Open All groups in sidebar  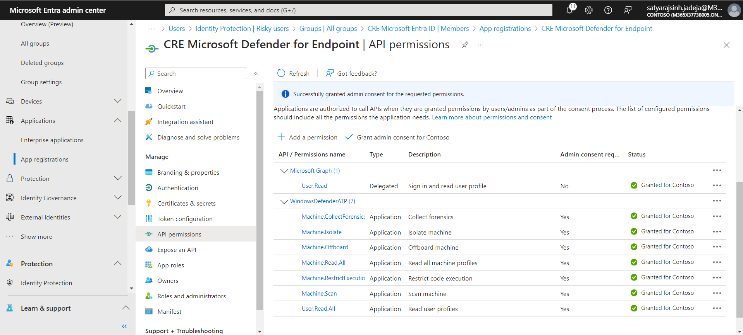35,43
